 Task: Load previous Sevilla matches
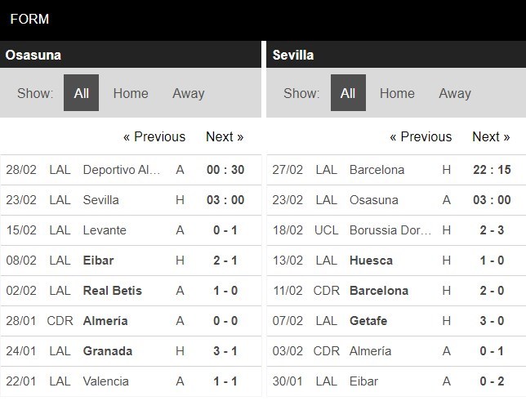point(421,136)
